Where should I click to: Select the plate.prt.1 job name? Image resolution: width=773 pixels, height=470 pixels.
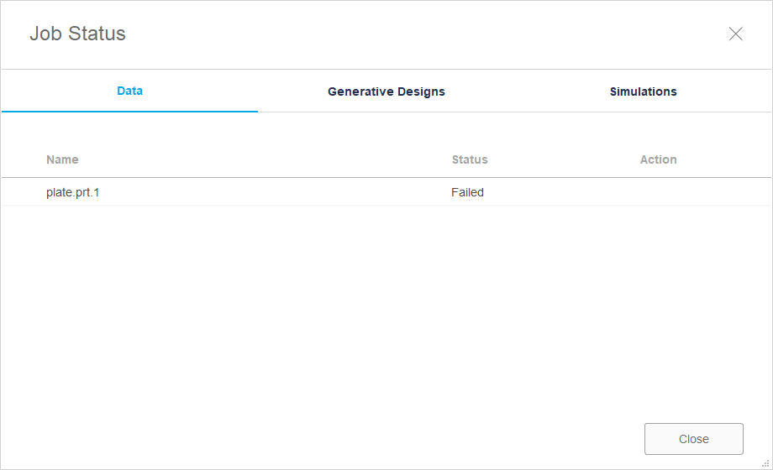[73, 192]
